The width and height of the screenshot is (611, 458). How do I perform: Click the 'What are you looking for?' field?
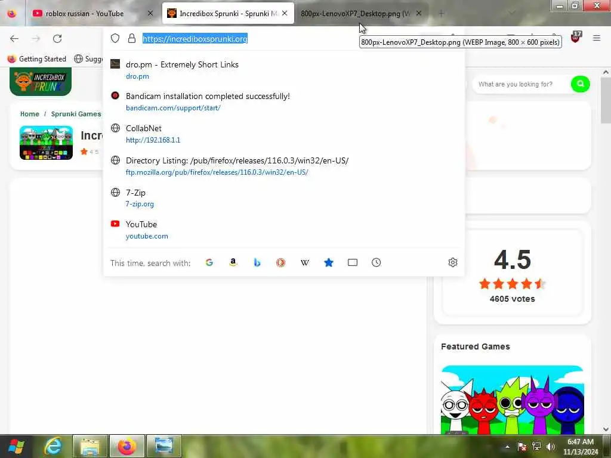click(520, 84)
